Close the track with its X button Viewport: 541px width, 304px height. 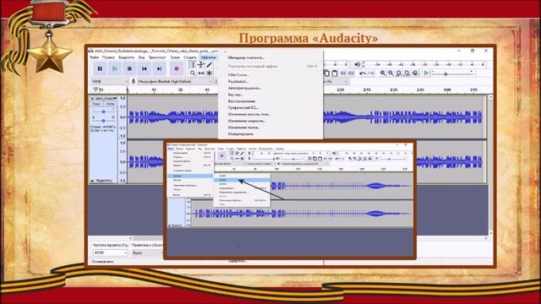pyautogui.click(x=92, y=99)
